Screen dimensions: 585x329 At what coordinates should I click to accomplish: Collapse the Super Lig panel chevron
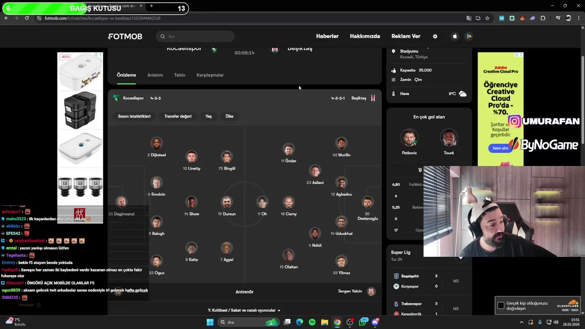pyautogui.click(x=461, y=258)
